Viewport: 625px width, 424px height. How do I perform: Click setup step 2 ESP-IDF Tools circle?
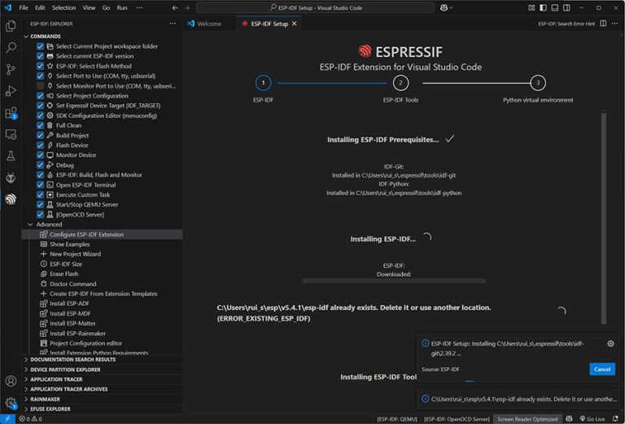400,83
